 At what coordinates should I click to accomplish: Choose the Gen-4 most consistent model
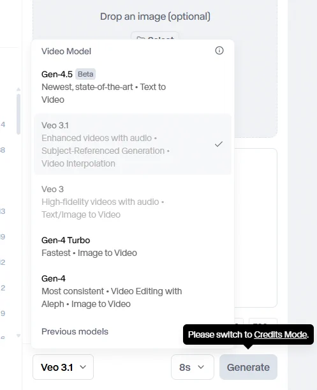click(133, 291)
